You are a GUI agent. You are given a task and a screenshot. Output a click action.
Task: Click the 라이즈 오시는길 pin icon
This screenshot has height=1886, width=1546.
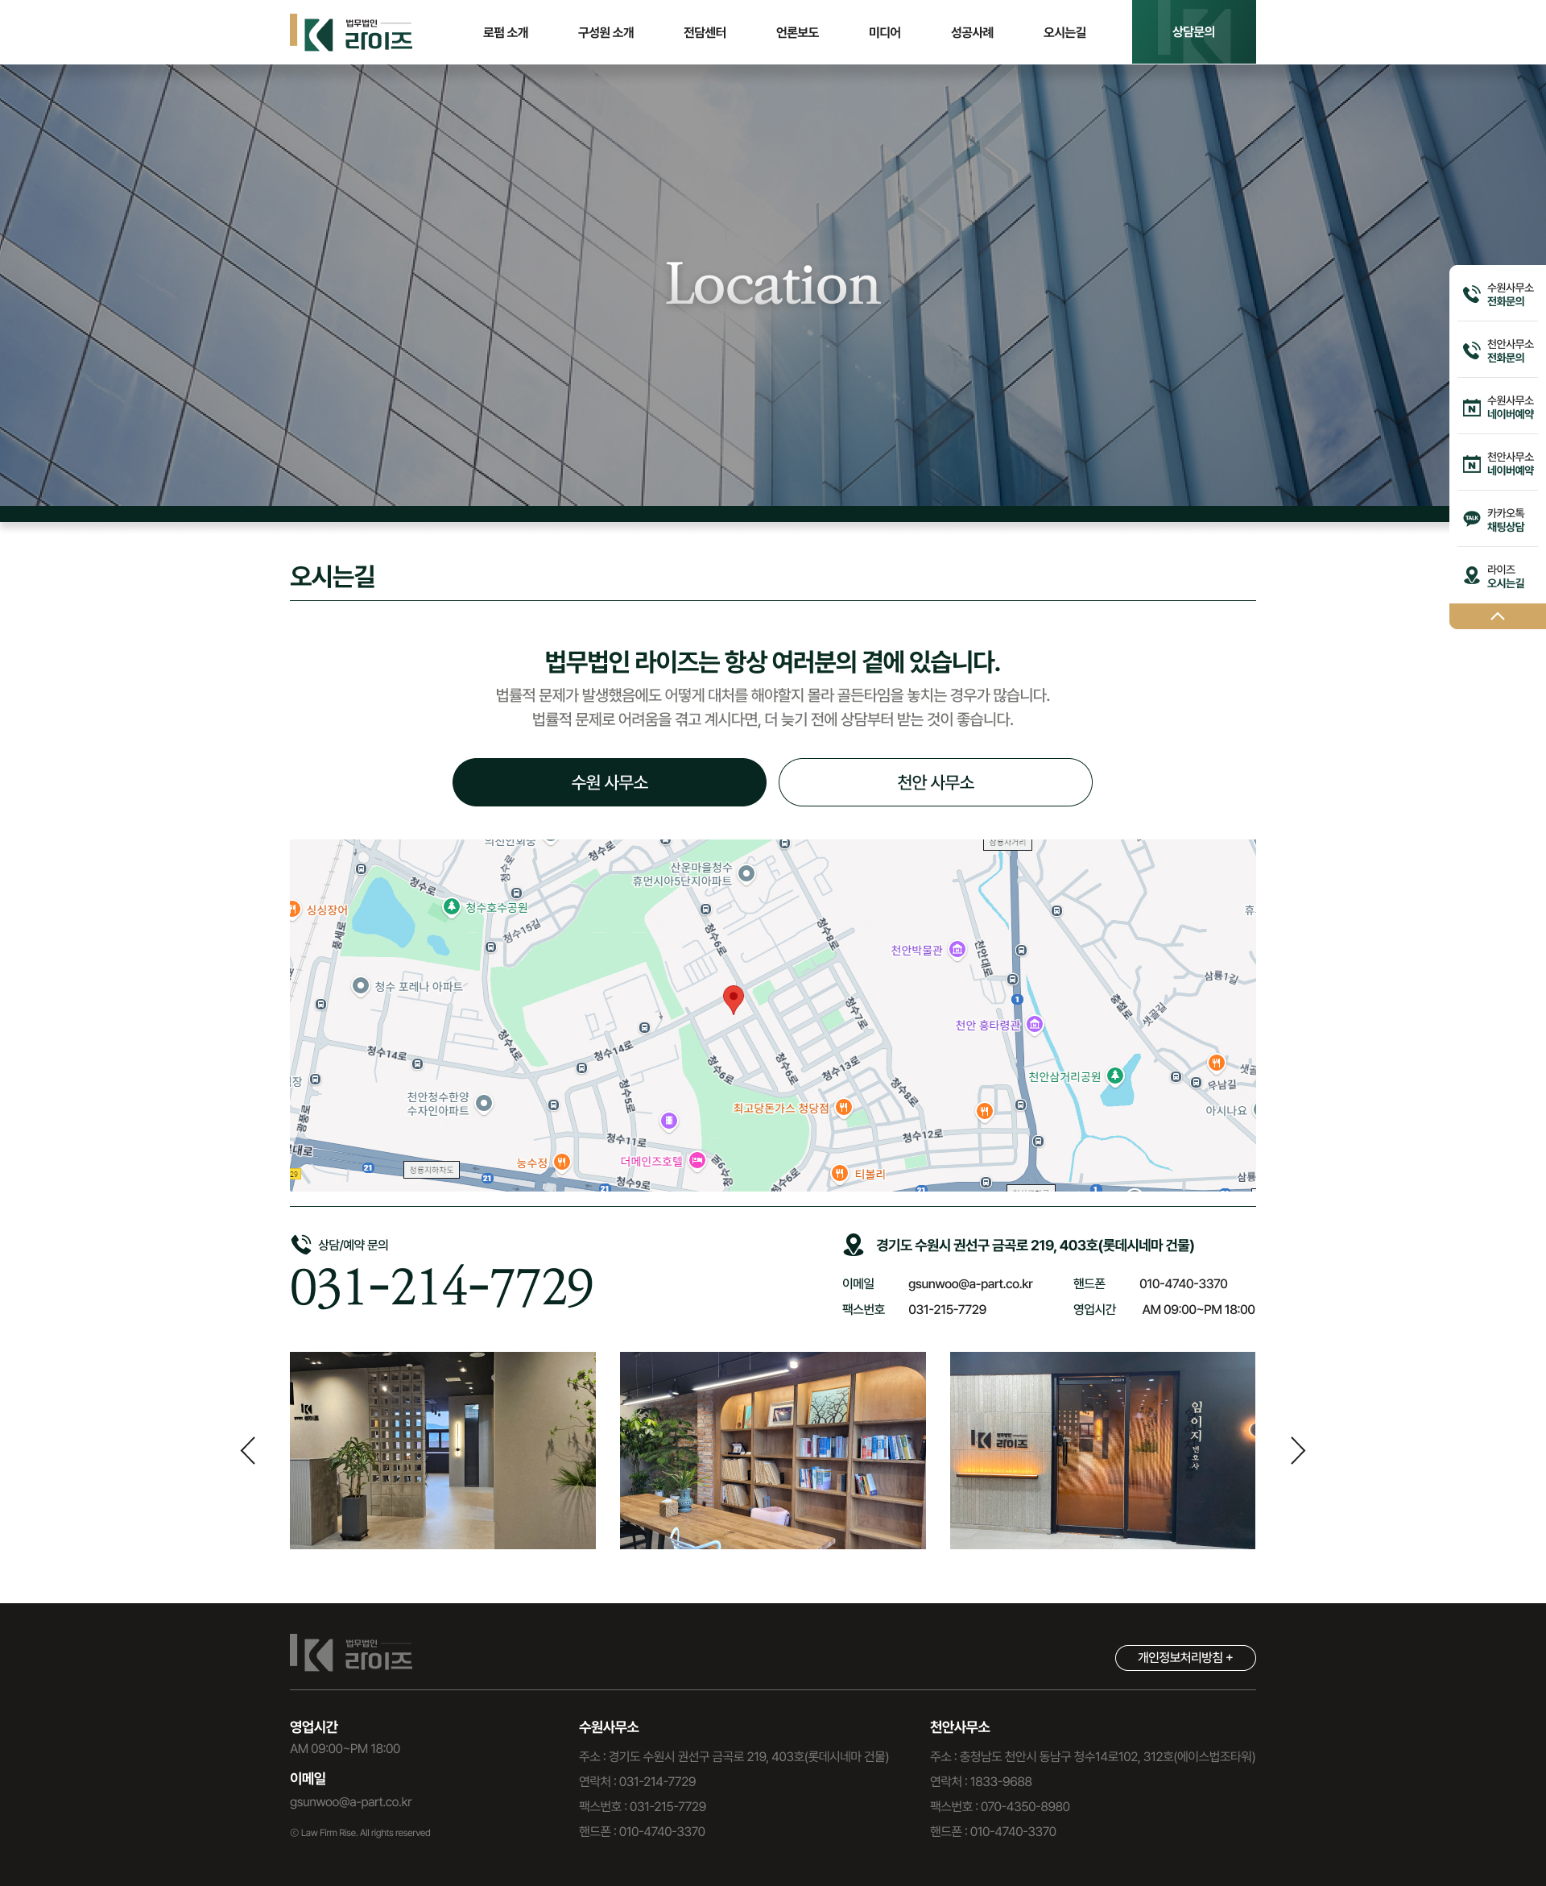tap(1471, 575)
